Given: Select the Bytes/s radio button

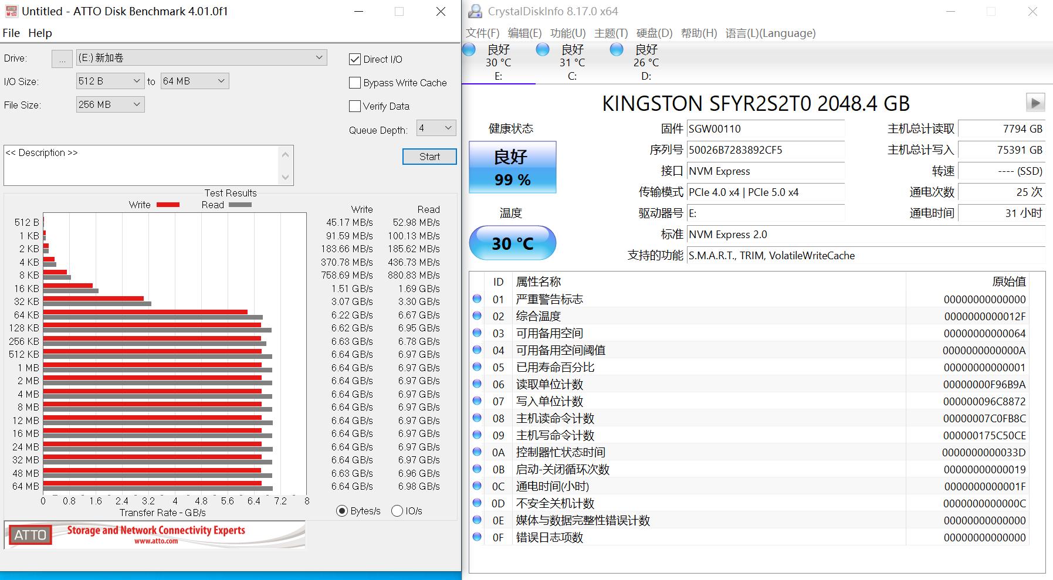Looking at the screenshot, I should coord(342,511).
